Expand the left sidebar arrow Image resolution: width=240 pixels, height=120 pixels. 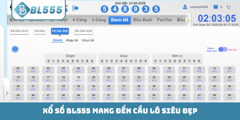tap(7, 93)
